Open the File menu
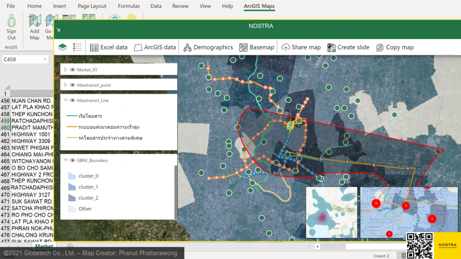The height and width of the screenshot is (259, 461). point(11,6)
